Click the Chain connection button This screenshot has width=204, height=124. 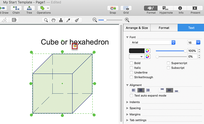tap(16, 8)
